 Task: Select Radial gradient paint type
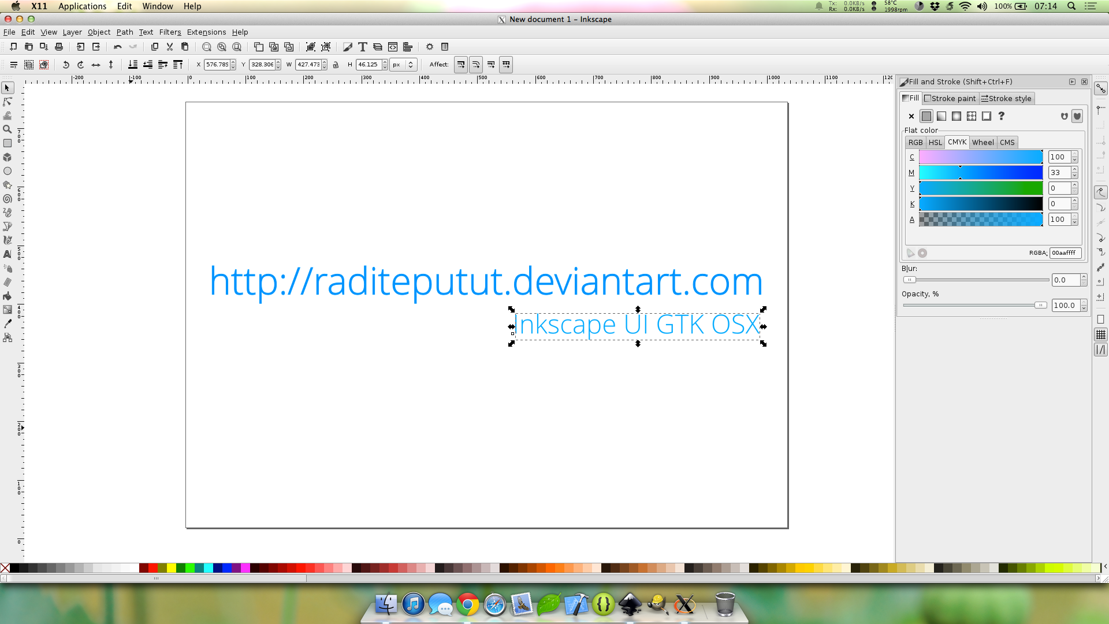957,116
